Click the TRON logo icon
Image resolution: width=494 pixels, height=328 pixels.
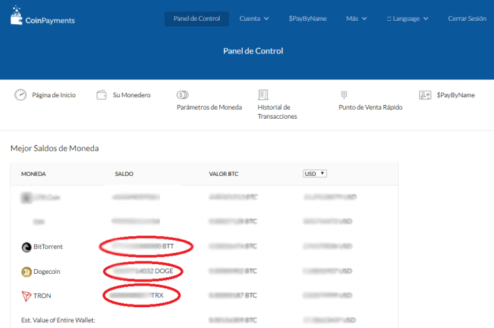pyautogui.click(x=26, y=296)
